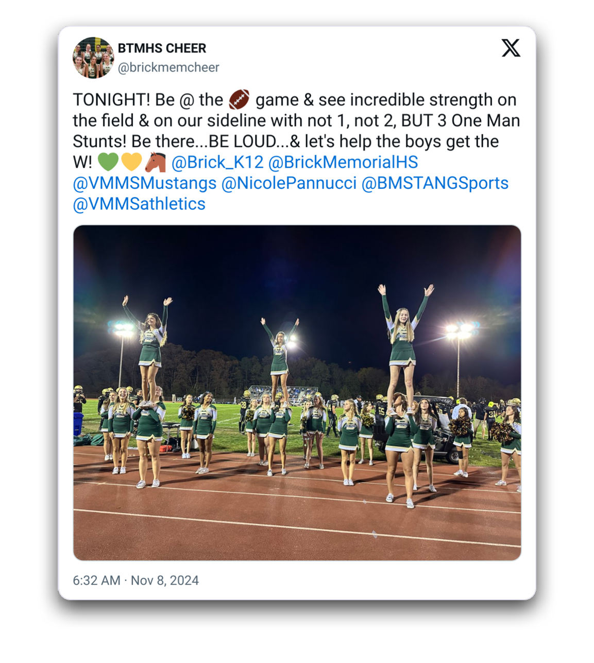Click the green heart emoji

108,162
